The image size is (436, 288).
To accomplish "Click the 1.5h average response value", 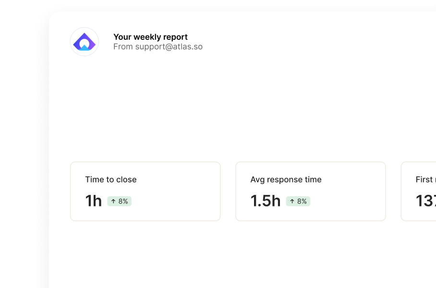I will (x=266, y=201).
